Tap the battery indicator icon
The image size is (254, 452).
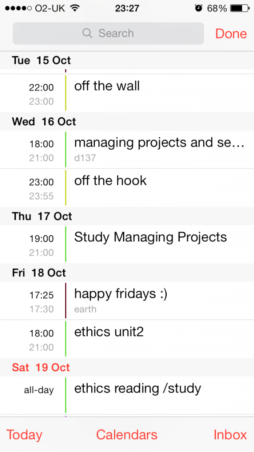(240, 8)
